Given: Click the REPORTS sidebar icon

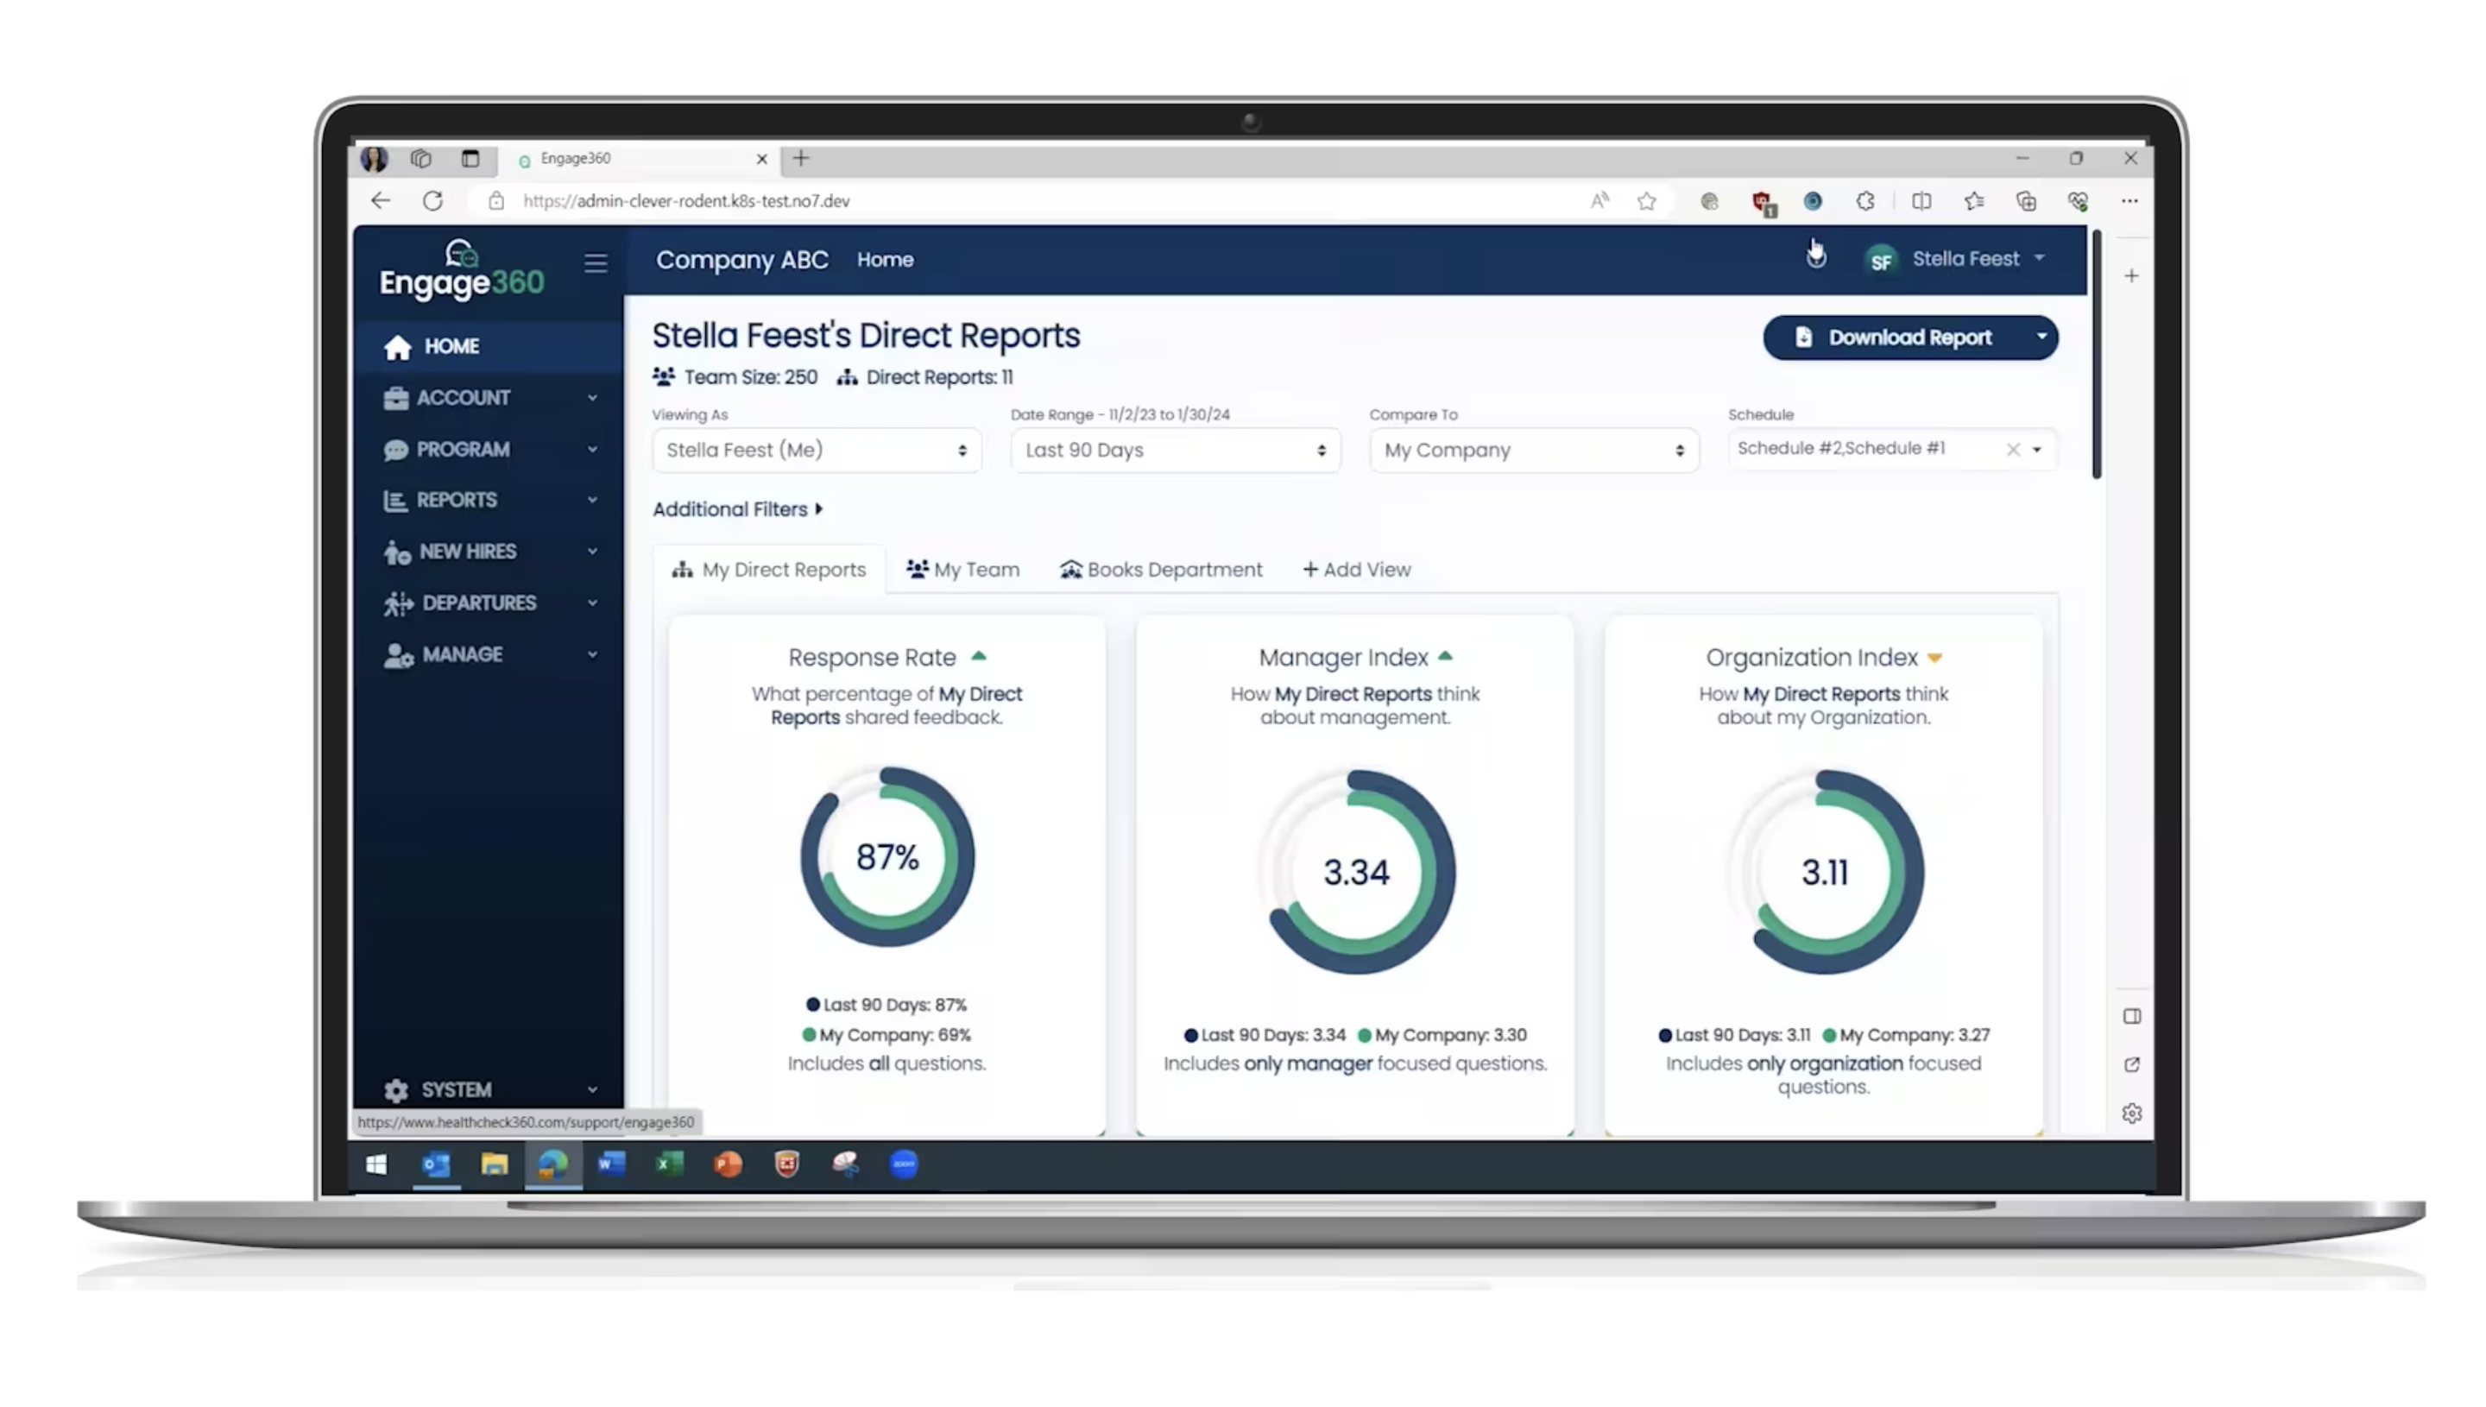Looking at the screenshot, I should coord(396,500).
